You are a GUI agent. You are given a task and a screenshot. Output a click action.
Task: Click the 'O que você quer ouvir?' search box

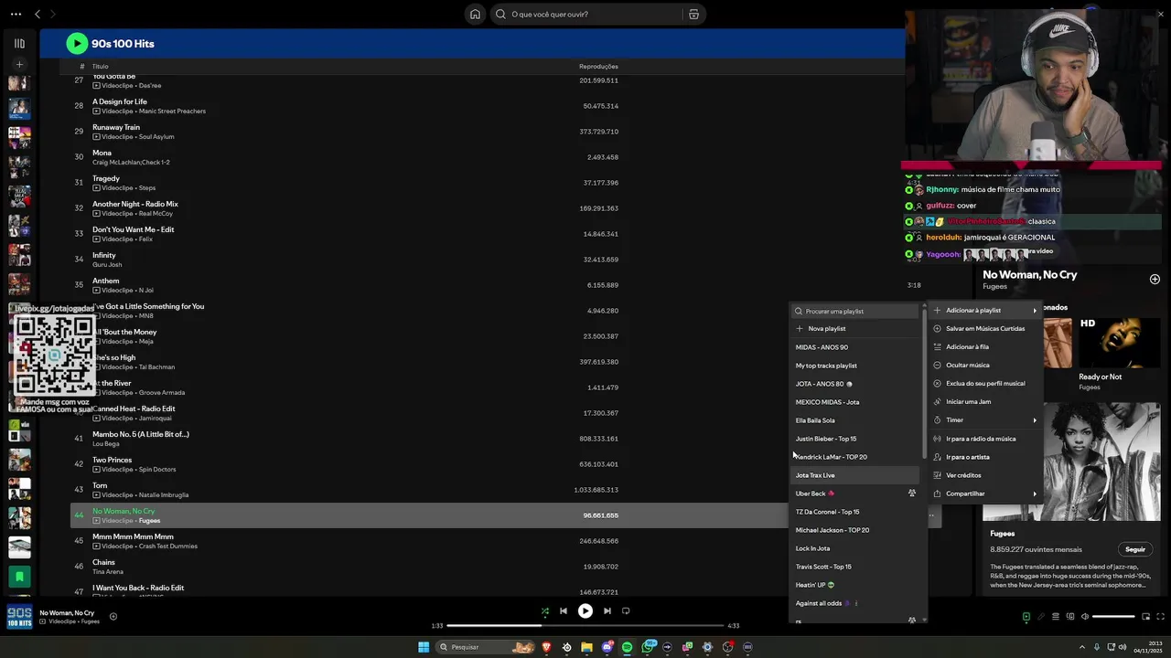pos(585,14)
